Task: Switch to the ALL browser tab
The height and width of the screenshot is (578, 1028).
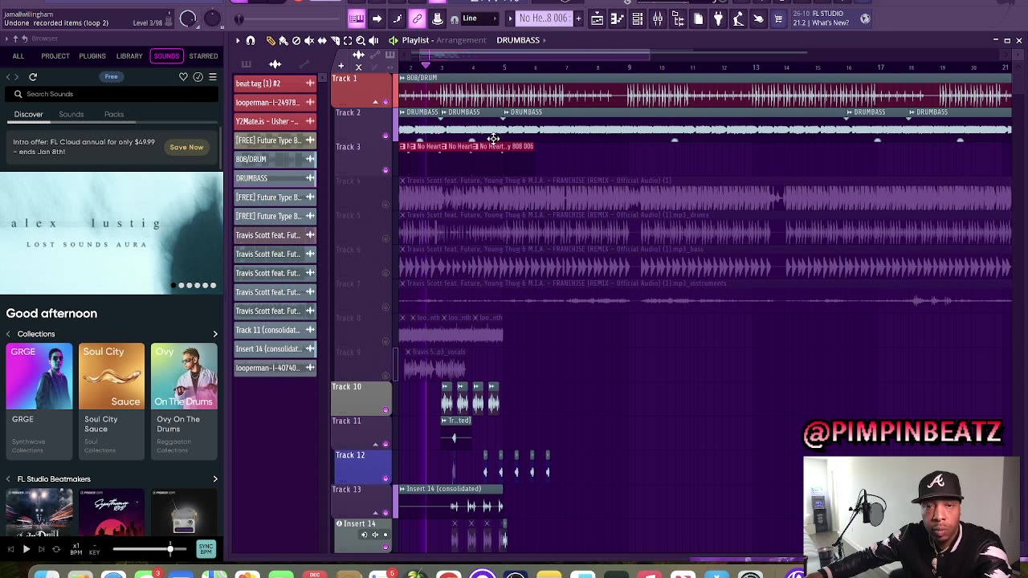Action: (18, 56)
